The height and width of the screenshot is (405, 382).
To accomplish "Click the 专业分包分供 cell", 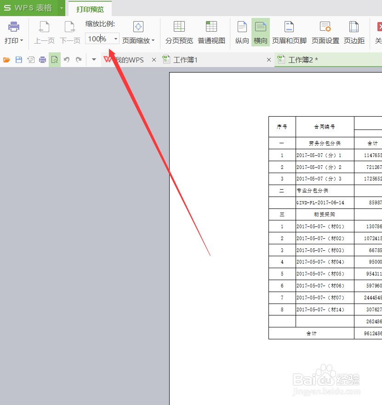I will tap(325, 191).
